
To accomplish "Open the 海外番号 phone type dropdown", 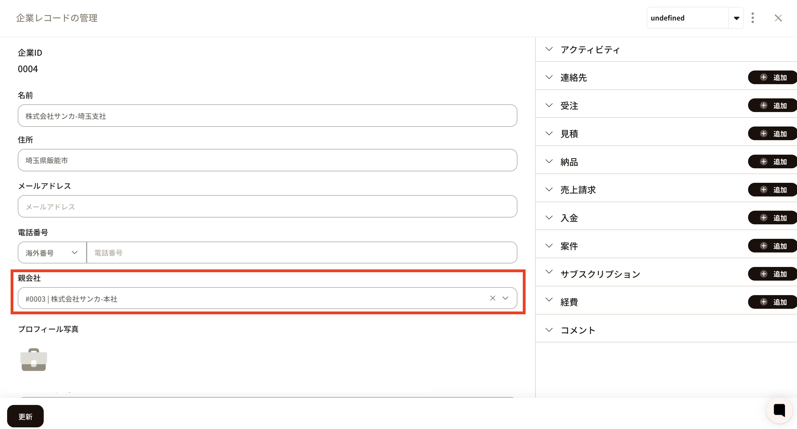I will point(52,253).
